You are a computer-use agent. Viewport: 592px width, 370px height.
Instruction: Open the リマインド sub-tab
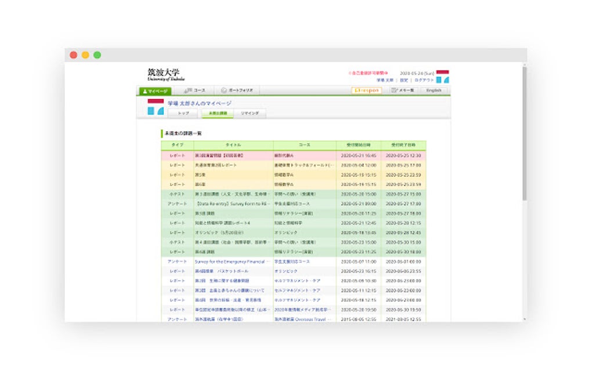tap(250, 113)
